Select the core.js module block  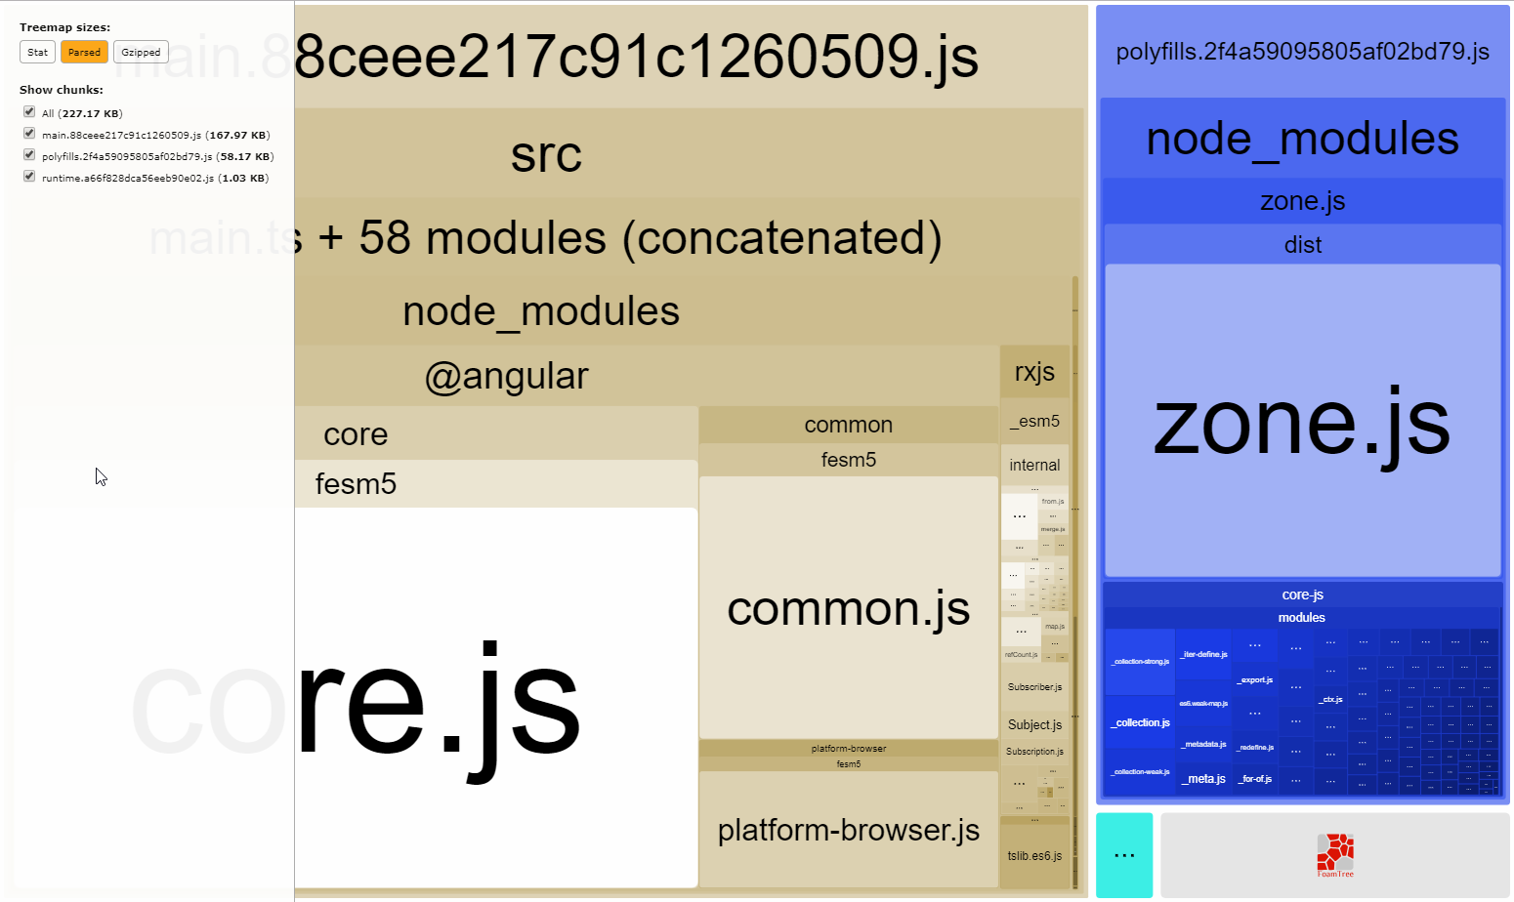pos(496,697)
